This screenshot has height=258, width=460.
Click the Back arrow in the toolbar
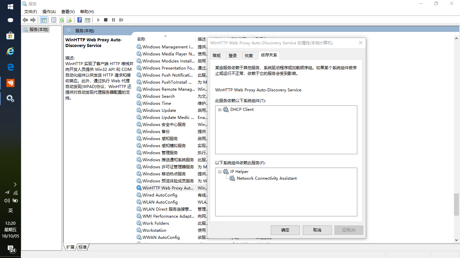pyautogui.click(x=25, y=20)
